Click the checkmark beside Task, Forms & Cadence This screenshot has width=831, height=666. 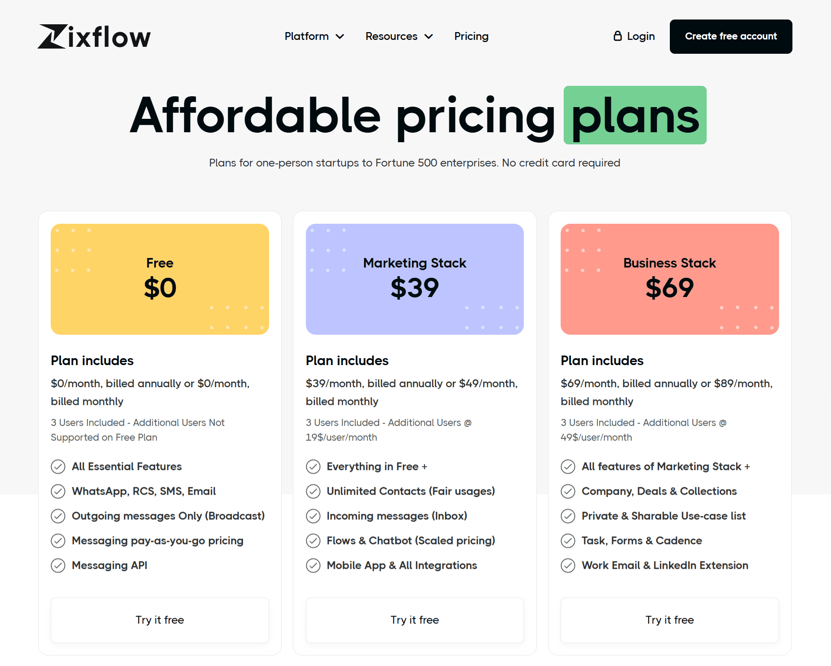click(568, 541)
